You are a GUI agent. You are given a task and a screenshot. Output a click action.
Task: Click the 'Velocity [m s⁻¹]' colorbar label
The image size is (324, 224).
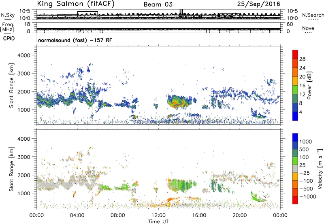320,169
